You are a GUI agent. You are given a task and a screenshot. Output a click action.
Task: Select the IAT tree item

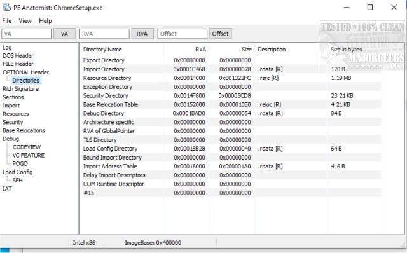pyautogui.click(x=7, y=189)
